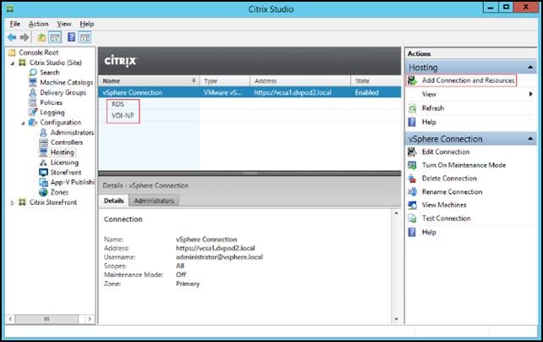The image size is (543, 342).
Task: Open StoreFront under Configuration
Action: click(x=66, y=172)
